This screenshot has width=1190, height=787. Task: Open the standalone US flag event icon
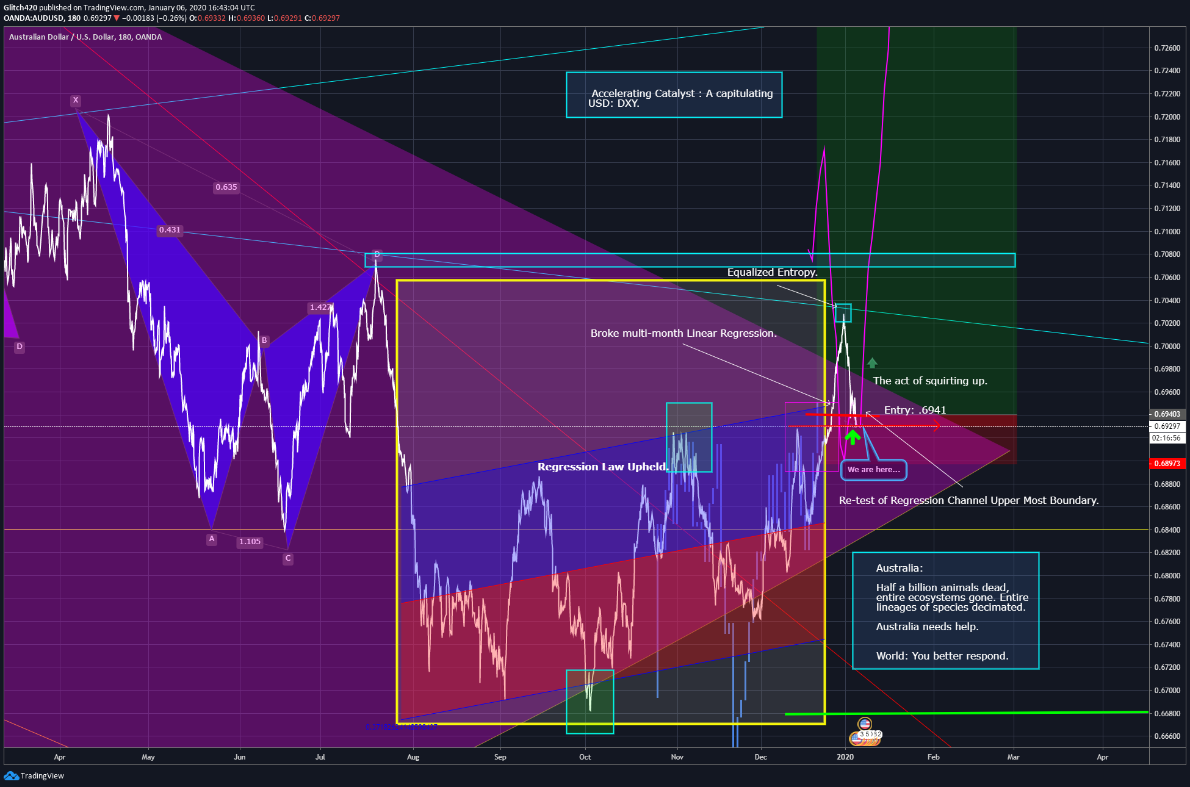click(x=864, y=724)
